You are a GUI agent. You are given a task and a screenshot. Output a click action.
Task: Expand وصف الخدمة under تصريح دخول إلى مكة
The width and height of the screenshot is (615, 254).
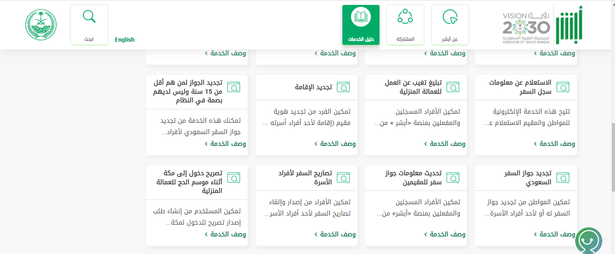tap(226, 234)
